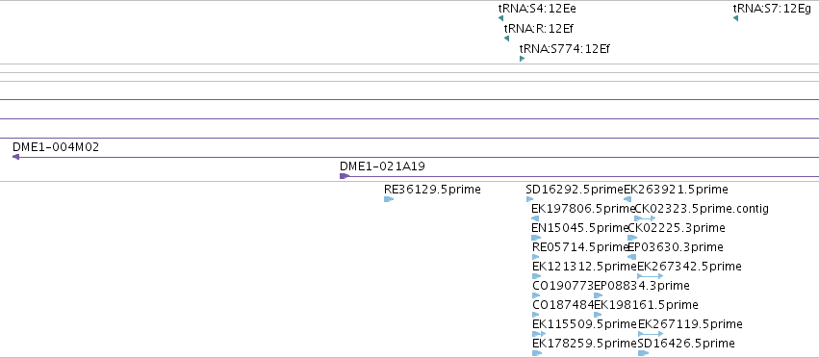This screenshot has width=819, height=358.
Task: Click the EK197806.5prime EST label
Action: (583, 209)
